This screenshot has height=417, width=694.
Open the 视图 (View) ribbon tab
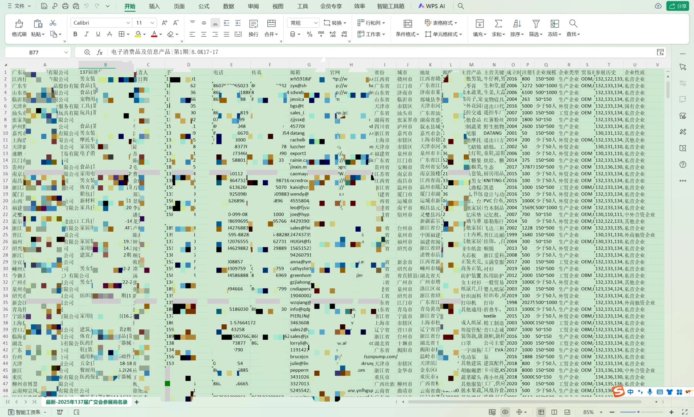coord(278,6)
